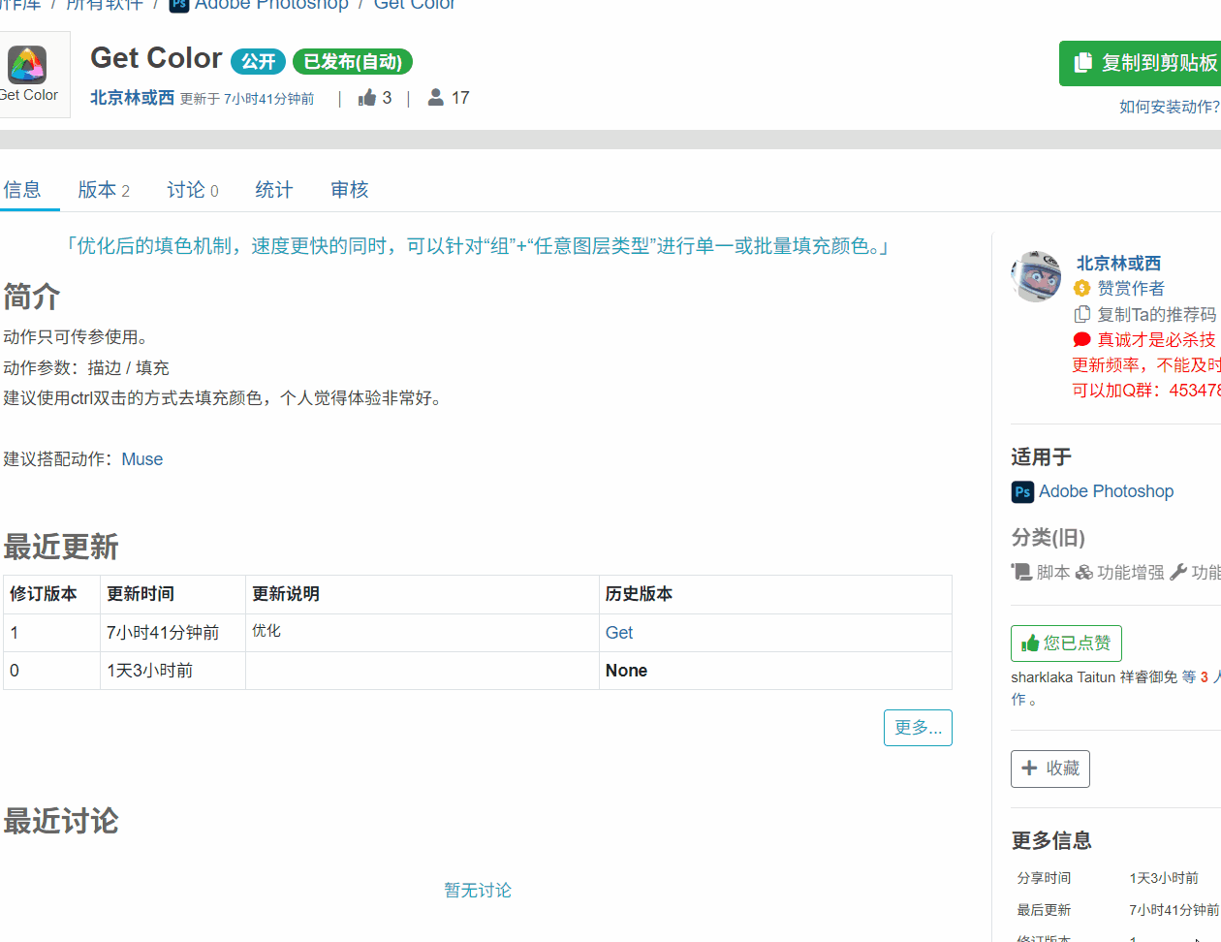
Task: Click 暂无讨论 text
Action: click(x=478, y=890)
